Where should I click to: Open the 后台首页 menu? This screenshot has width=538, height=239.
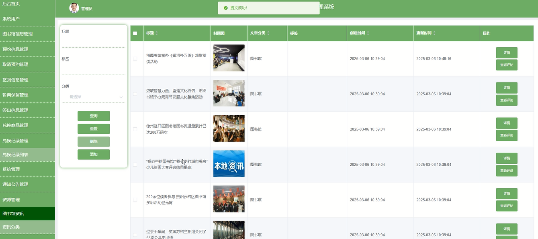pyautogui.click(x=27, y=4)
